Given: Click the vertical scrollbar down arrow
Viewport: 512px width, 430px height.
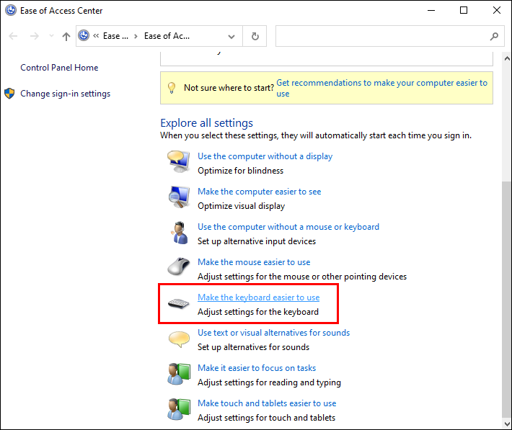Looking at the screenshot, I should [x=507, y=424].
